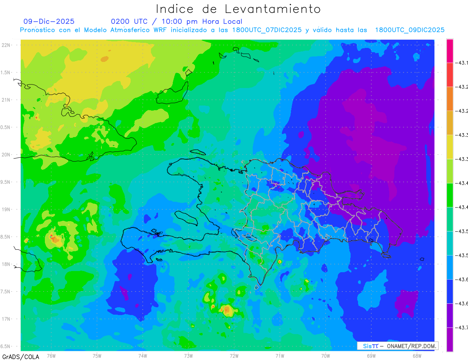
Task: Pick the bottom purple swatch on the color scale
Action: click(450, 339)
